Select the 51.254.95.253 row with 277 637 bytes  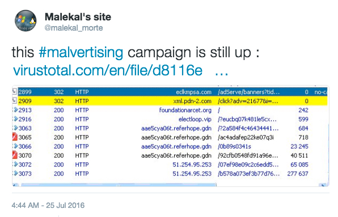pos(170,173)
